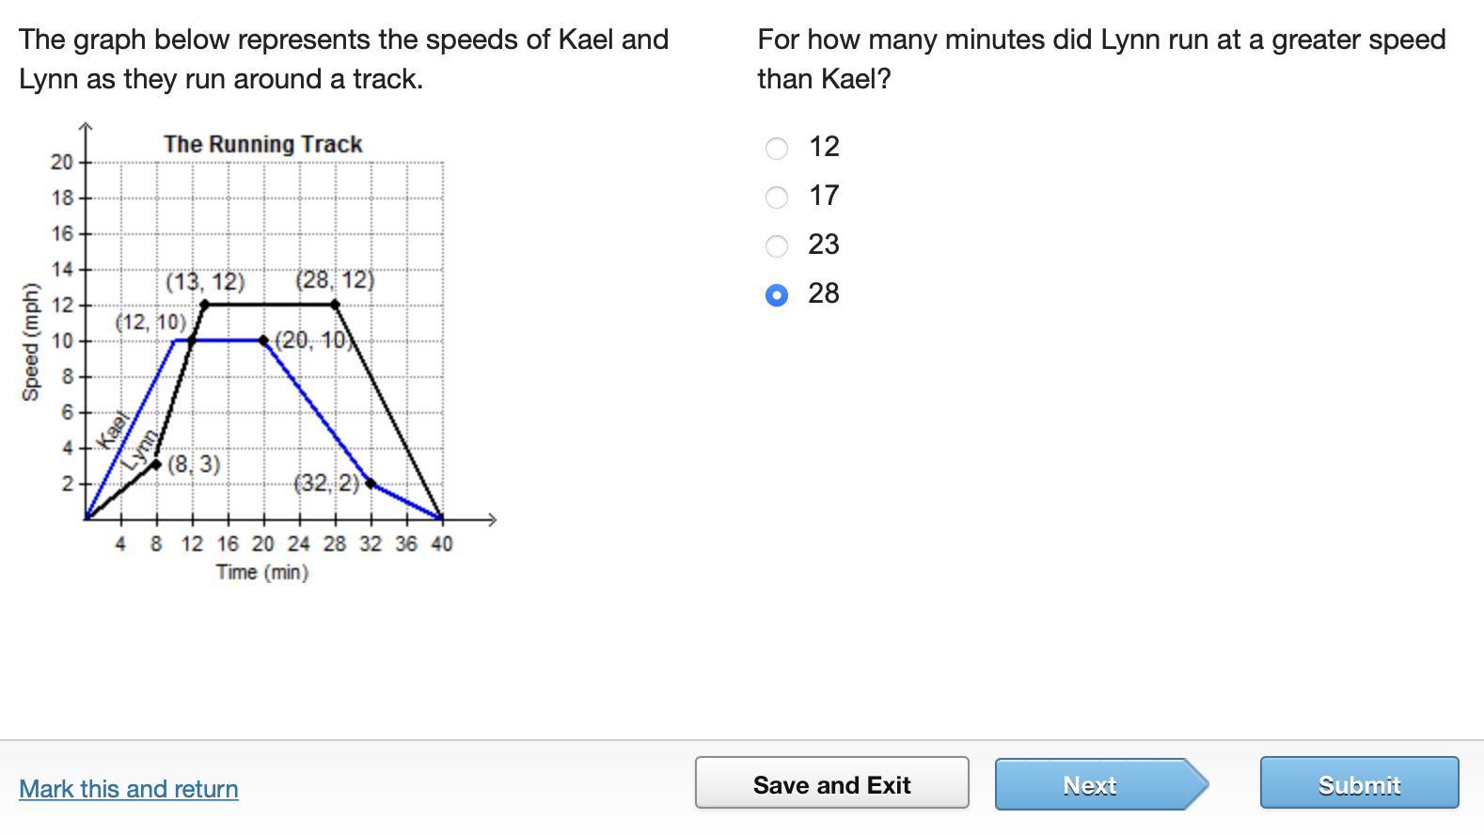The image size is (1484, 835).
Task: Pick the answer choice 23
Action: pyautogui.click(x=777, y=245)
